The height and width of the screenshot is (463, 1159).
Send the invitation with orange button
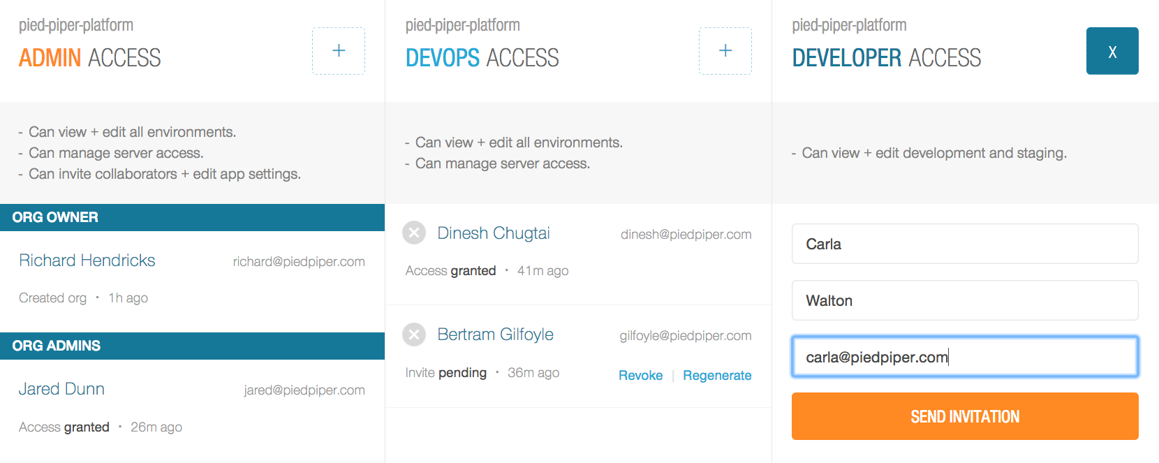coord(965,416)
